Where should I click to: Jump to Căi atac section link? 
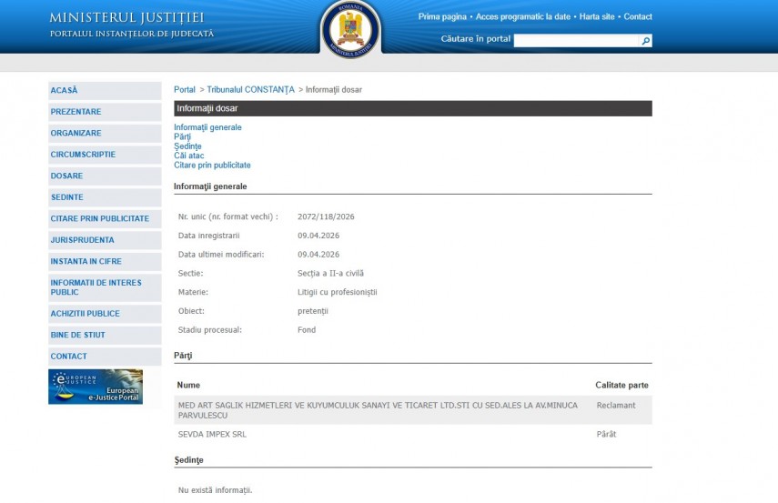189,156
